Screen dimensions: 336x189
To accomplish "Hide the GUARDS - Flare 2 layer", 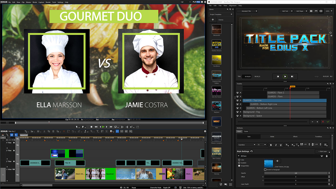I will (238, 93).
